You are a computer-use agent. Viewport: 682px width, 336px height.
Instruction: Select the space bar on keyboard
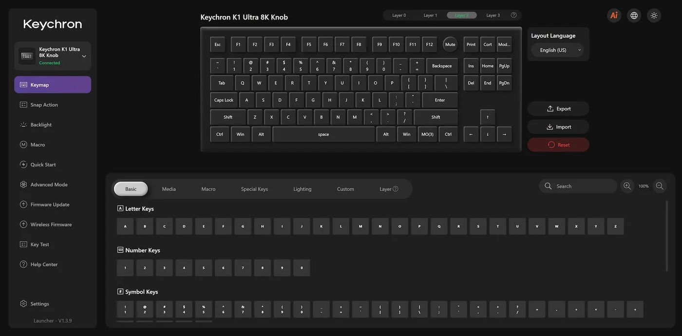pyautogui.click(x=323, y=134)
